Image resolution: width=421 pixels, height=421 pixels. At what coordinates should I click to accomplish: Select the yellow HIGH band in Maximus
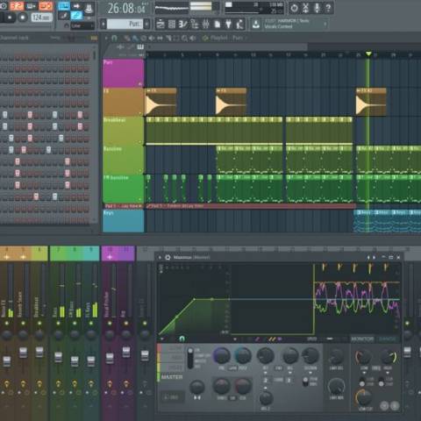click(170, 367)
